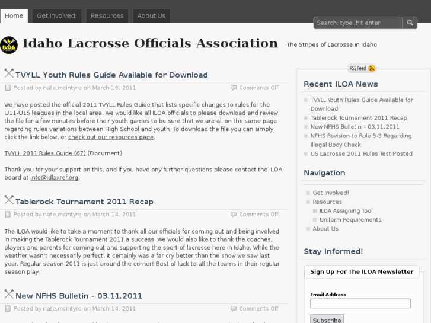Open US Lacrosse 2011 Rules Test Posted link
This screenshot has height=323, width=431.
pos(362,154)
